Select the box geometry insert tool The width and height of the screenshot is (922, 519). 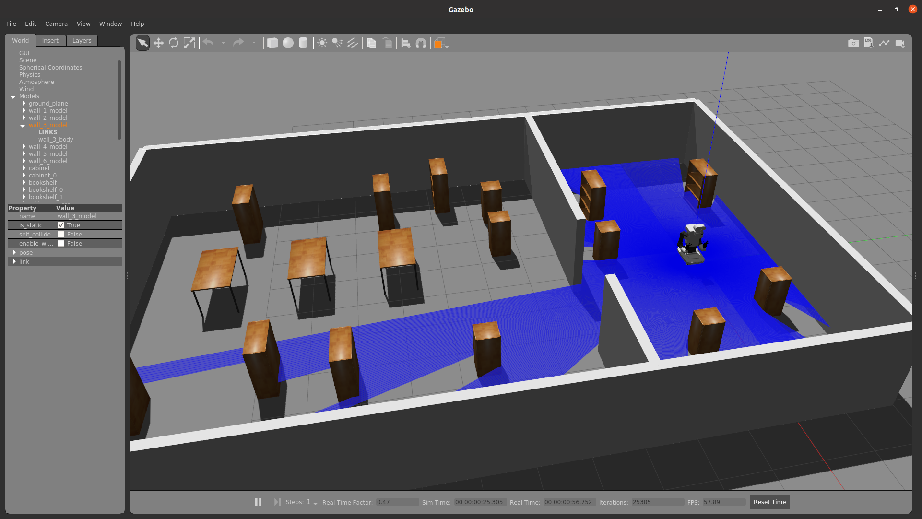click(x=272, y=43)
